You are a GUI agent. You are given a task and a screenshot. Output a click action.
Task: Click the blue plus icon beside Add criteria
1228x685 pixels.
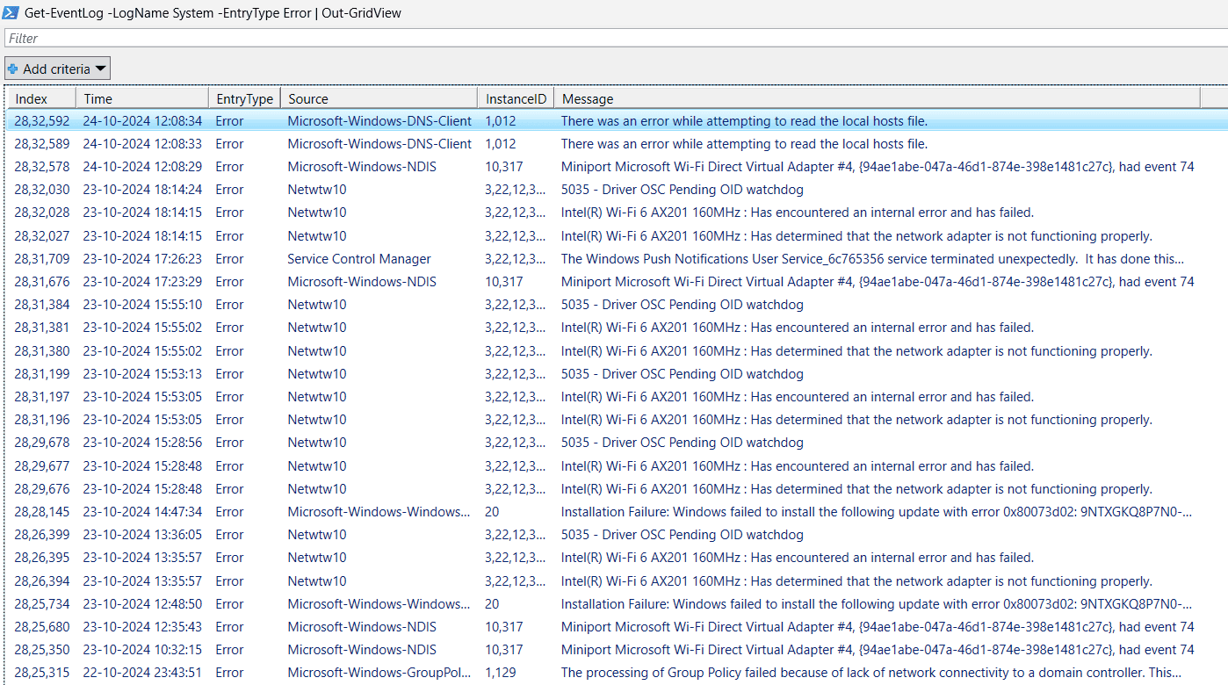[13, 68]
